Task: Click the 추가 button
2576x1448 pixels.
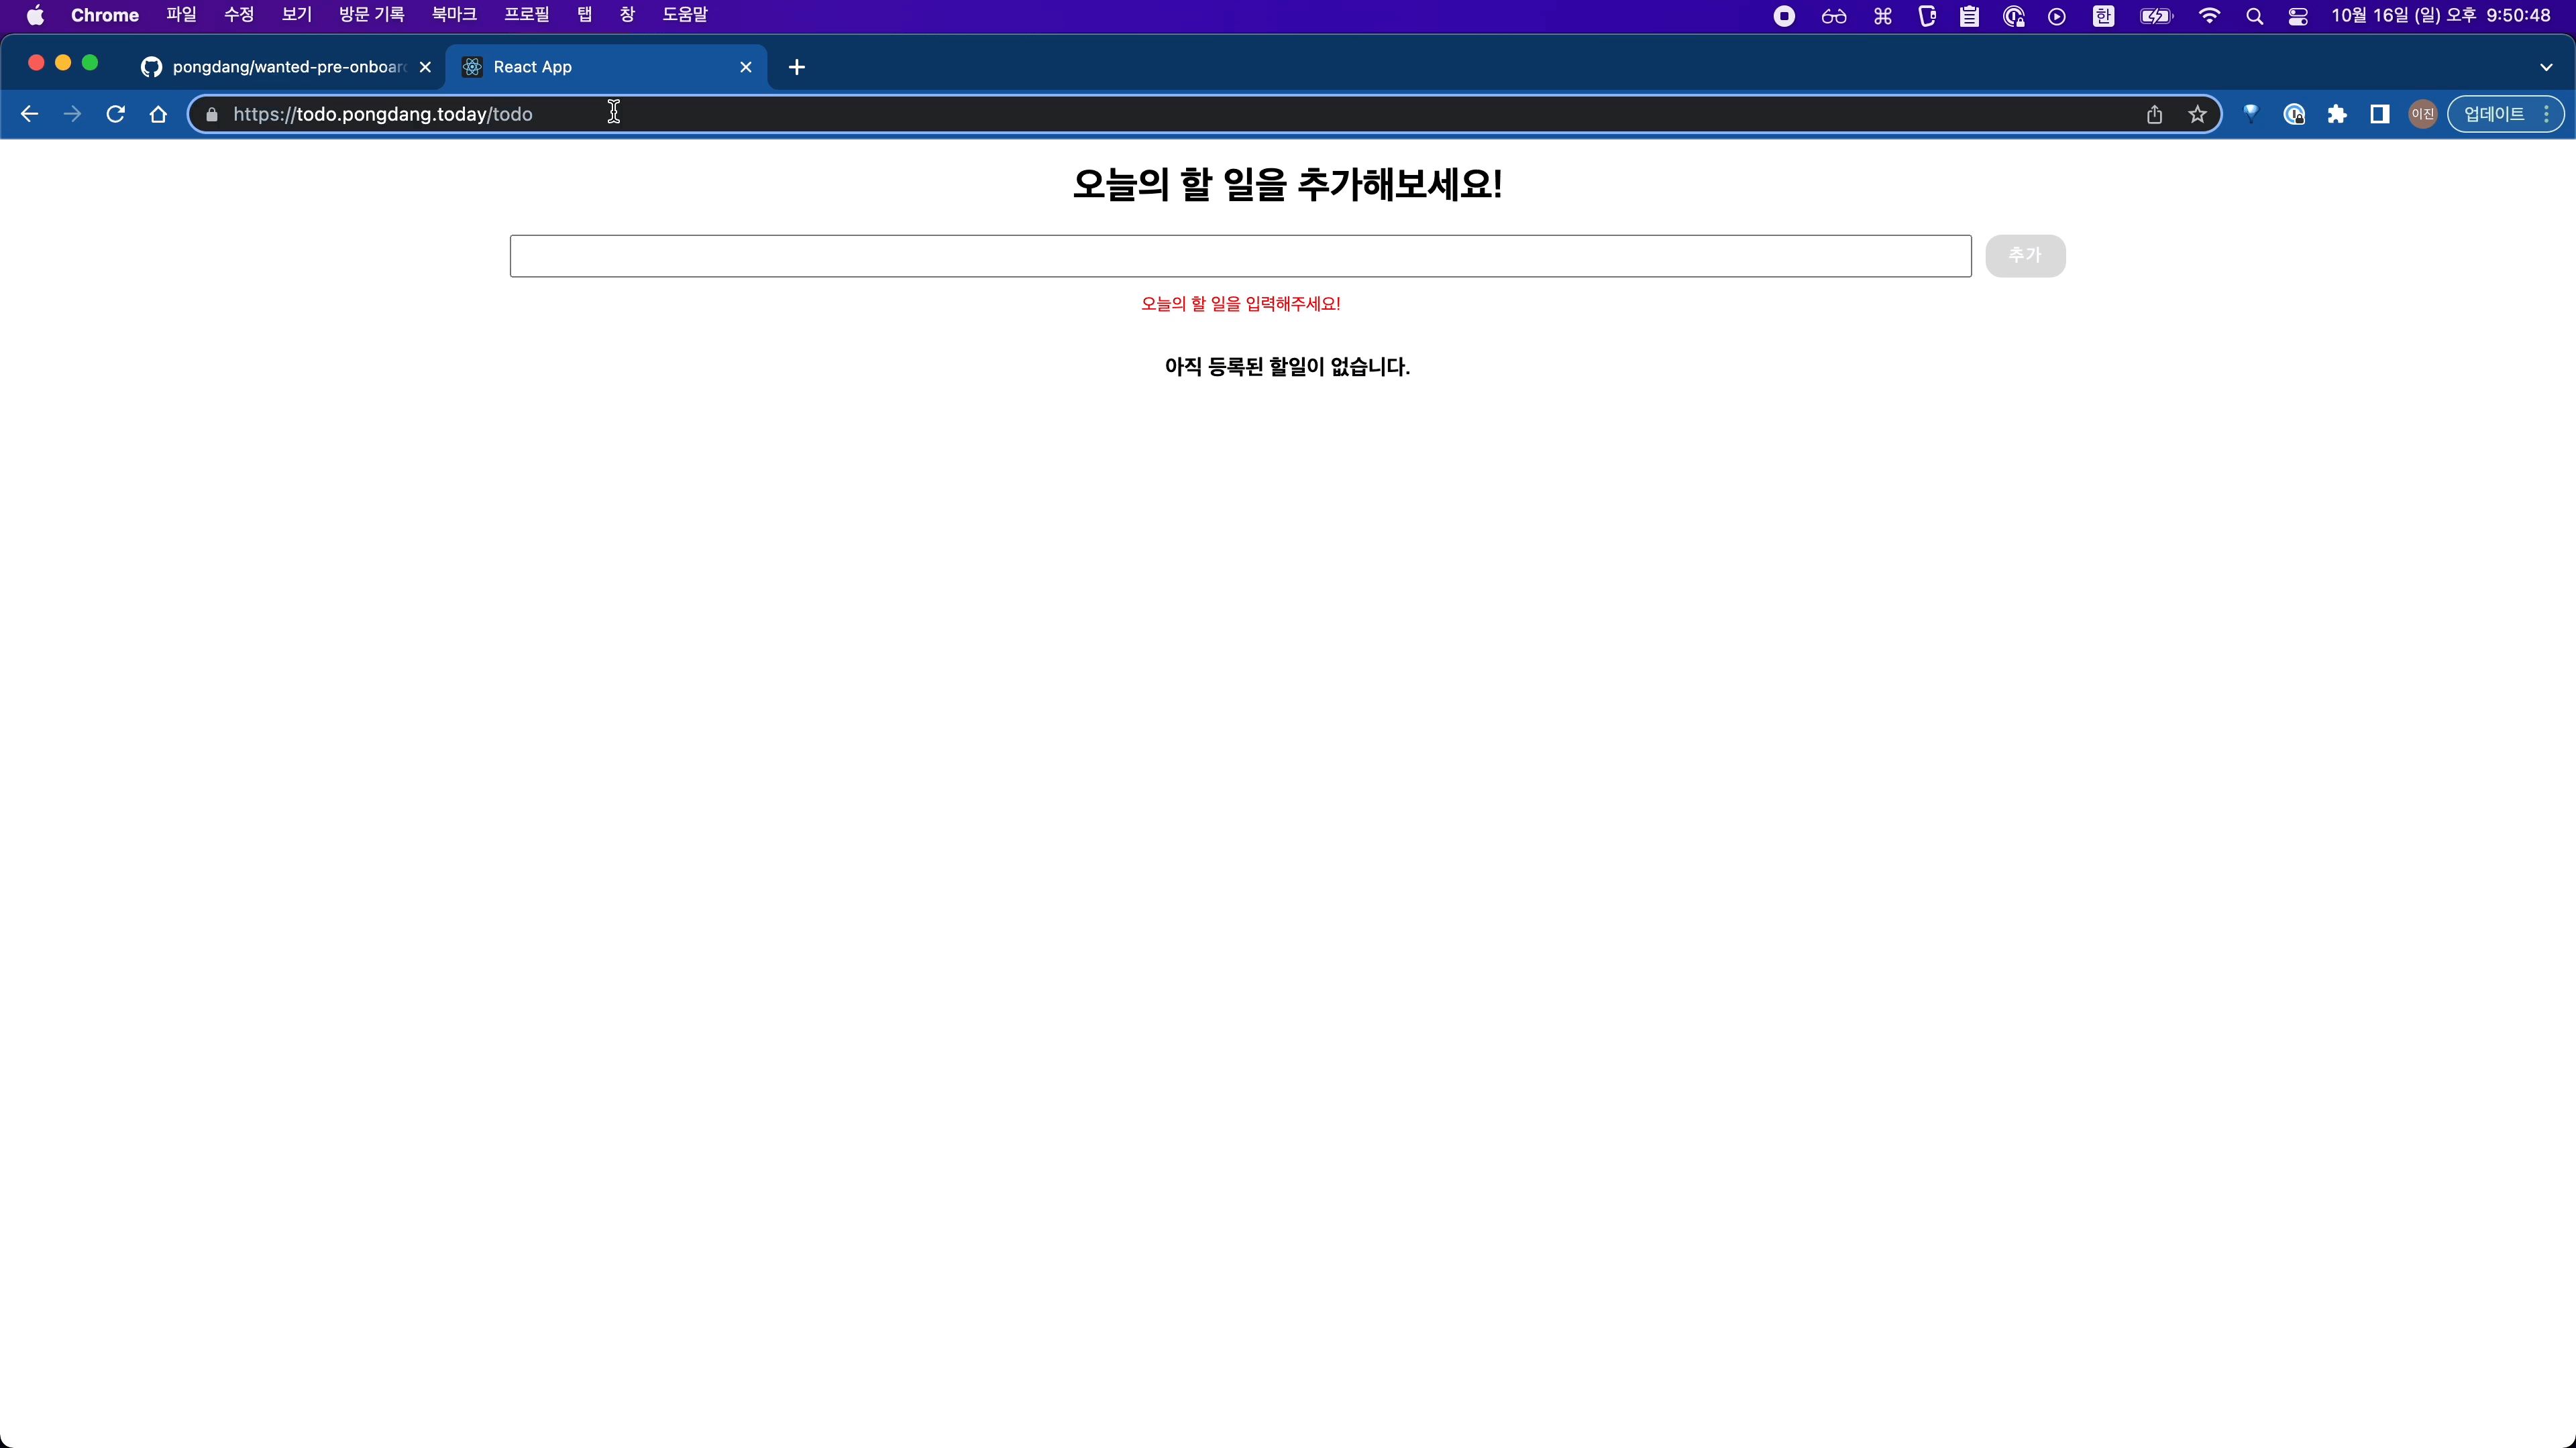Action: (x=2024, y=256)
